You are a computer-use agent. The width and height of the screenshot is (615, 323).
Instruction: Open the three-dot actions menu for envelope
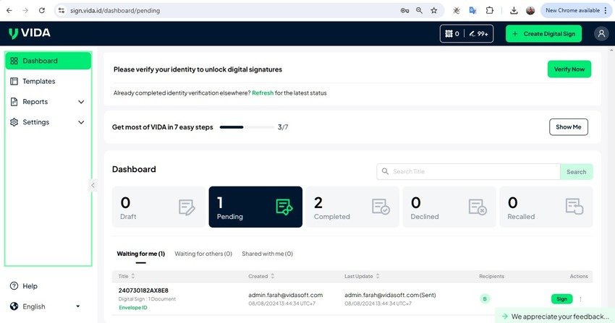580,298
